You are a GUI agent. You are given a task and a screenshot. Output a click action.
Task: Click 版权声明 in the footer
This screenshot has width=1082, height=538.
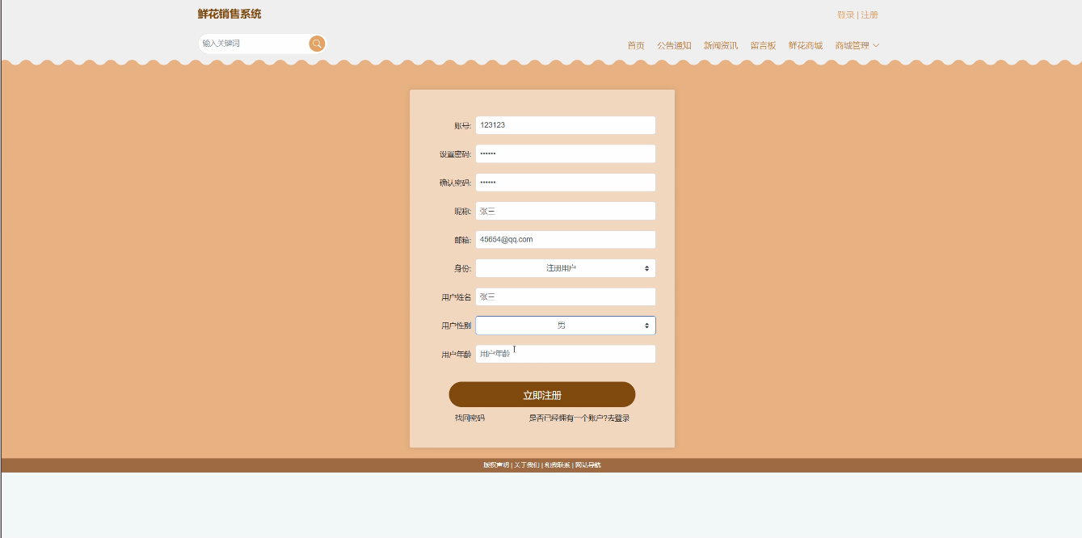[x=496, y=465]
